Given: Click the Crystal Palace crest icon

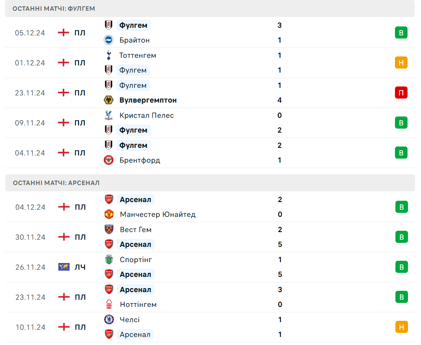Looking at the screenshot, I should pyautogui.click(x=108, y=115).
